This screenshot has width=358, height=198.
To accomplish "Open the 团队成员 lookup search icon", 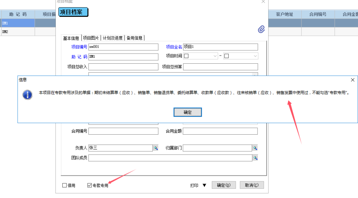I will [255, 158].
